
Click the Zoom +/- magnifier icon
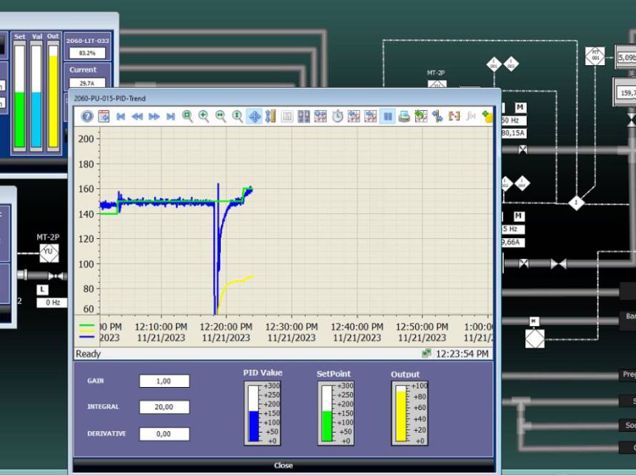204,117
